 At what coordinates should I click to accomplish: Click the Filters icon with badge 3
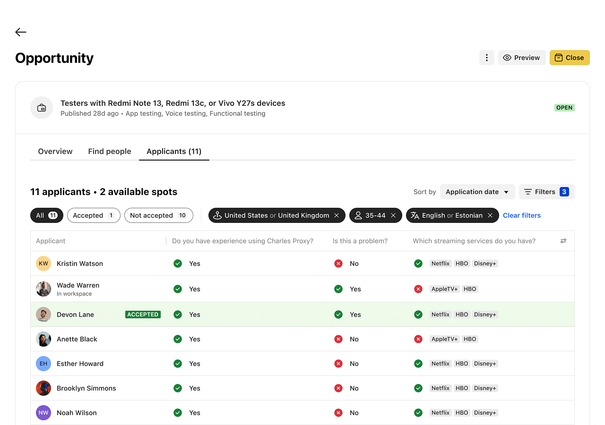pyautogui.click(x=528, y=192)
